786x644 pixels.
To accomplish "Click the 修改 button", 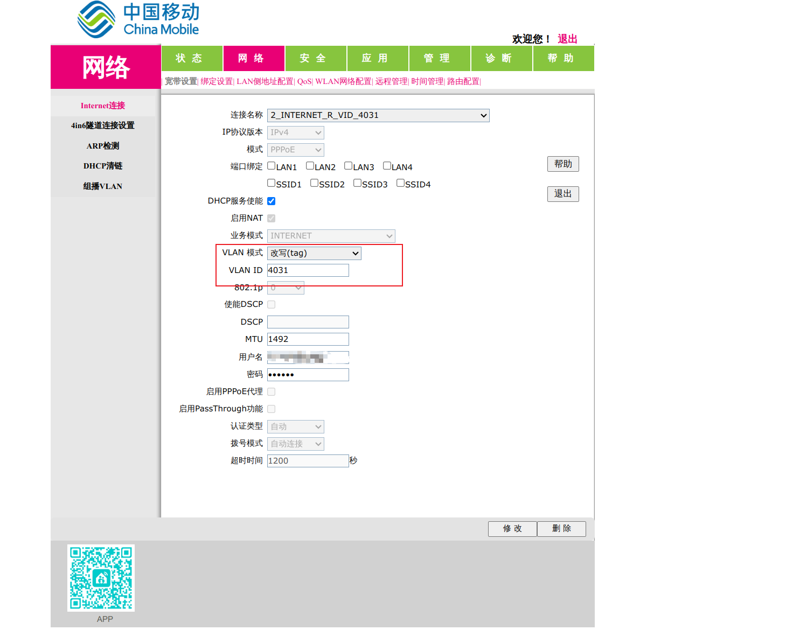I will [x=512, y=529].
